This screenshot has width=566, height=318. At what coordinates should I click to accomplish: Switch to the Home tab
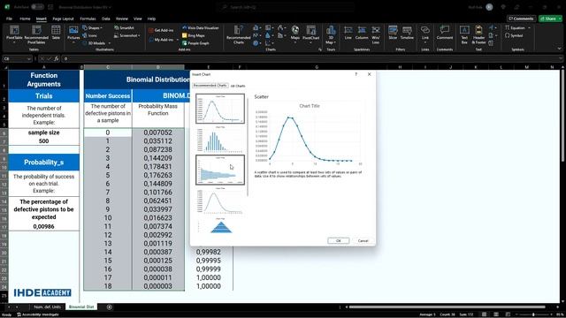(25, 19)
